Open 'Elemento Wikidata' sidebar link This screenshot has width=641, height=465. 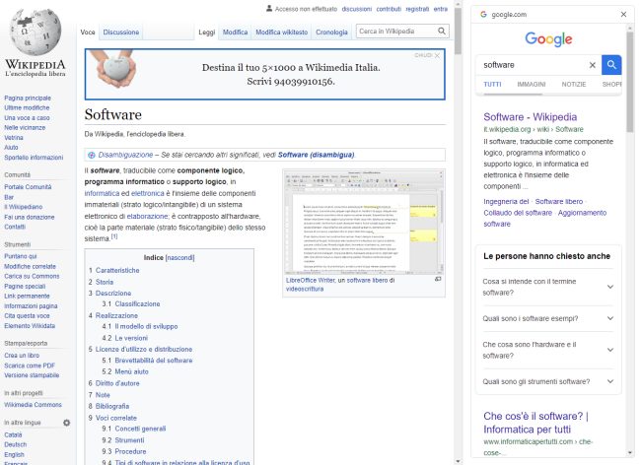tap(30, 326)
